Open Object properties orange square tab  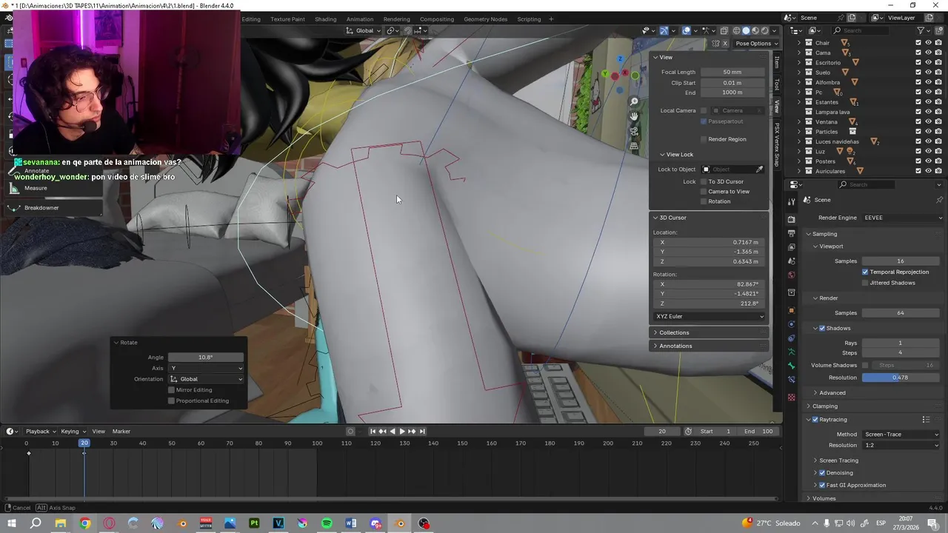click(x=791, y=310)
